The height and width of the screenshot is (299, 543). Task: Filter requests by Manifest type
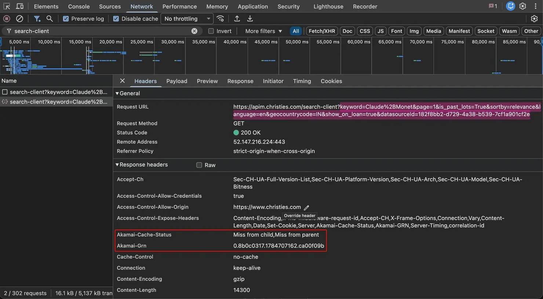459,31
